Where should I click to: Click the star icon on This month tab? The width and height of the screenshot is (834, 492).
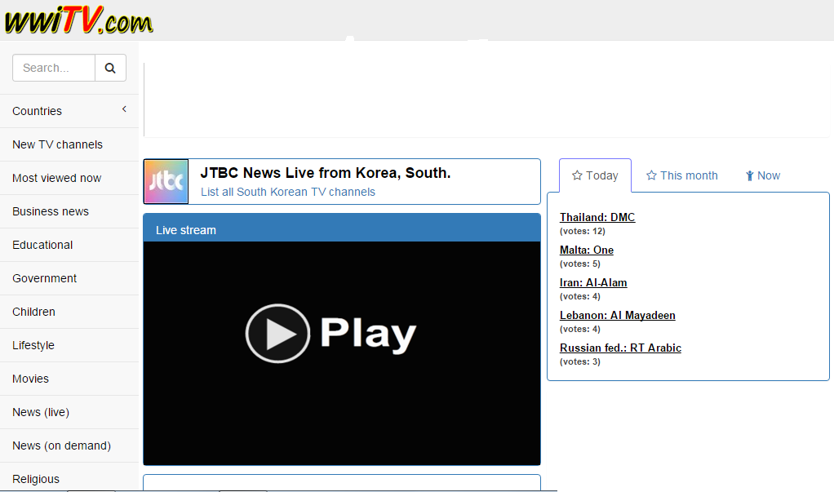click(x=651, y=175)
